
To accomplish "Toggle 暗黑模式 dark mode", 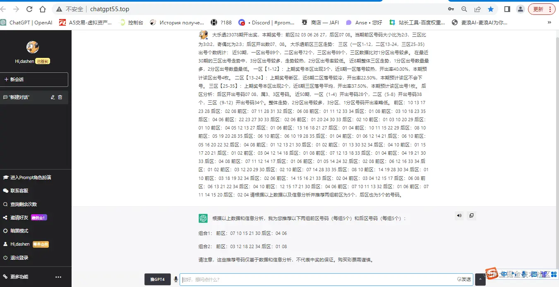I will [x=16, y=231].
